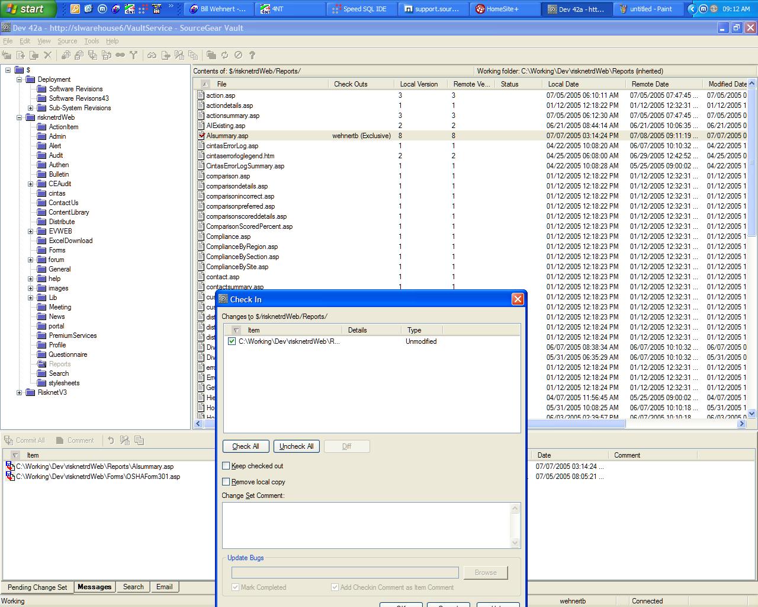Click the stacked-documents icon at the end of the pending changes toolbar
Screen dimensions: 758x607
[x=139, y=440]
